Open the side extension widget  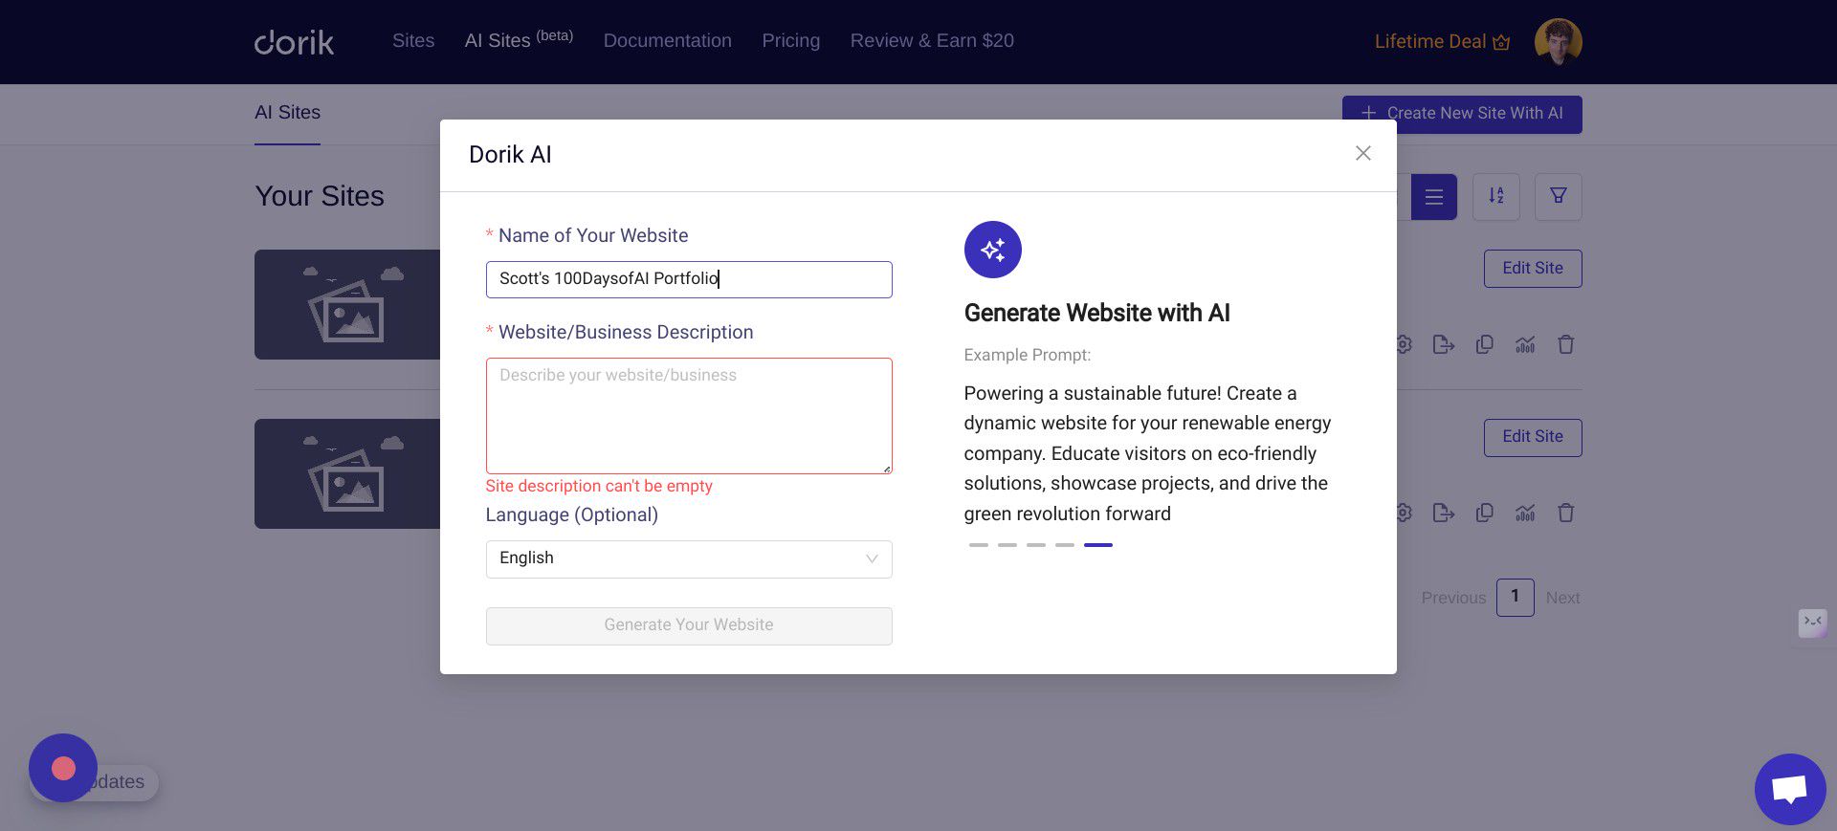pyautogui.click(x=1813, y=623)
